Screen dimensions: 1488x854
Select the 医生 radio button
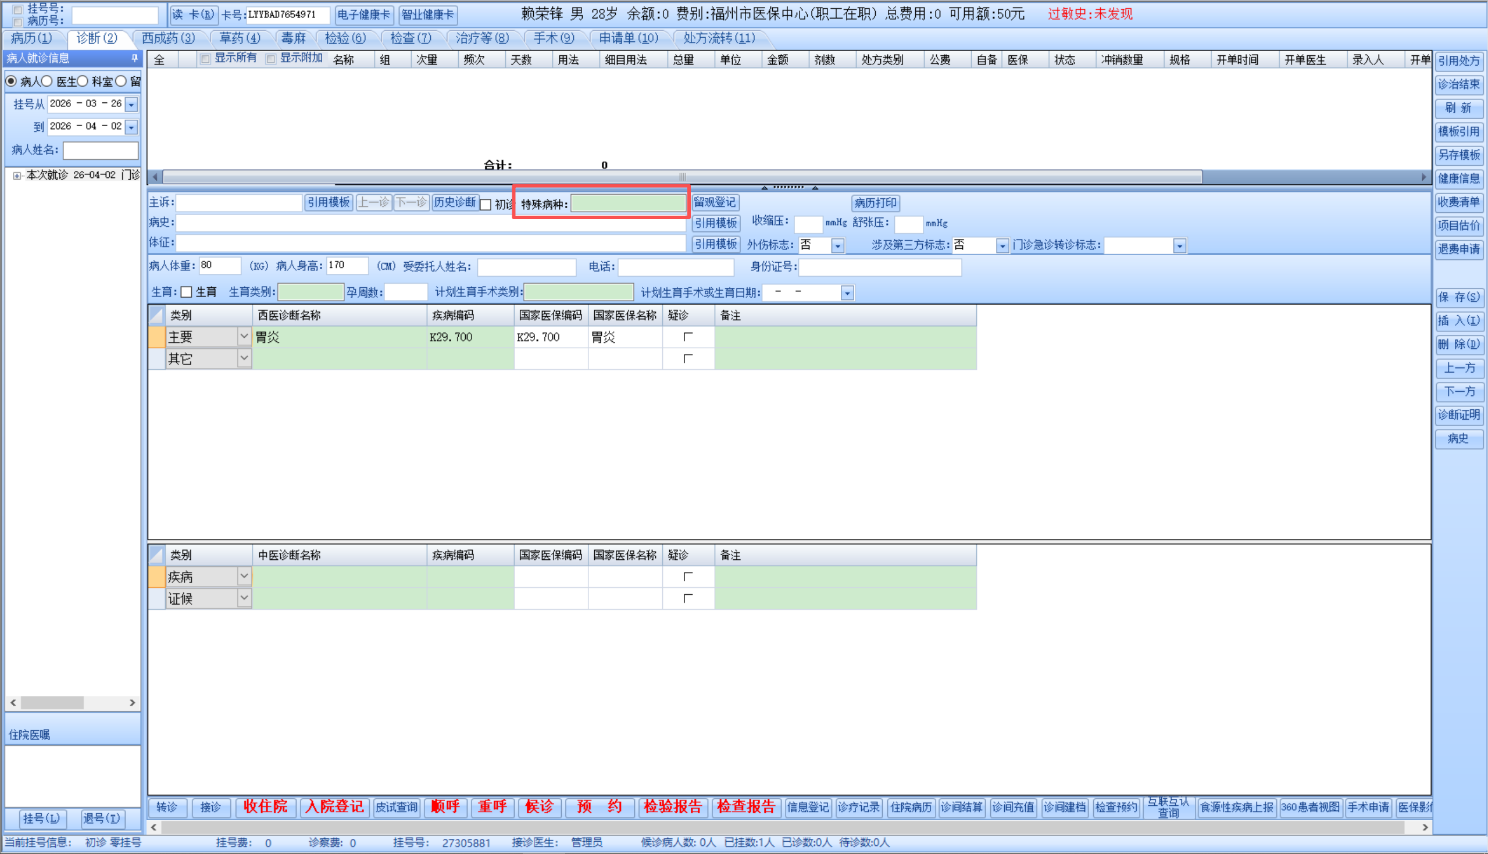coord(48,81)
